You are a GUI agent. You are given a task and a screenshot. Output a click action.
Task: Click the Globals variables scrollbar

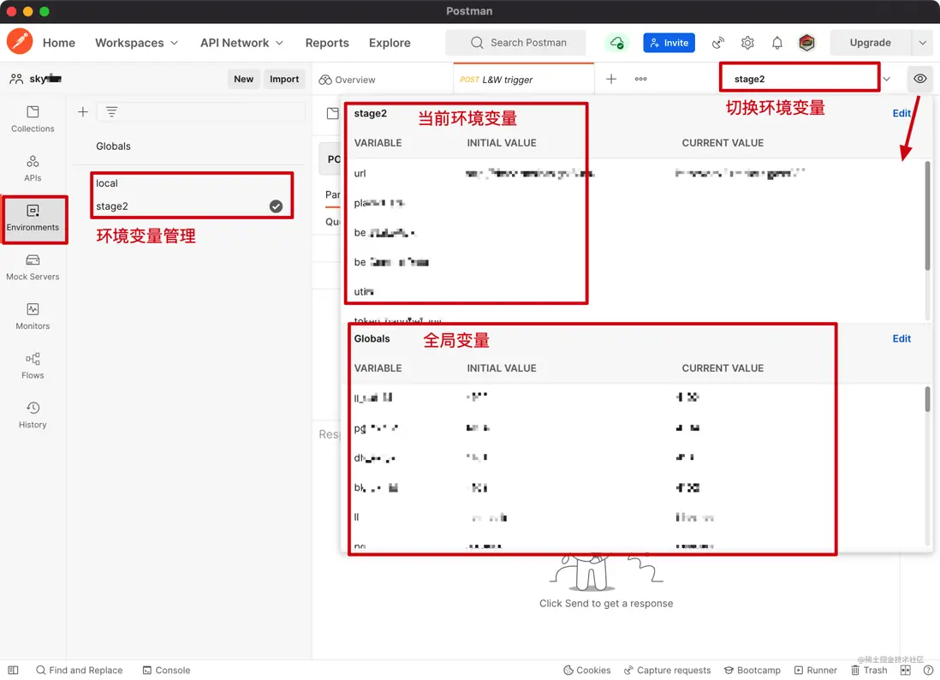pos(927,399)
